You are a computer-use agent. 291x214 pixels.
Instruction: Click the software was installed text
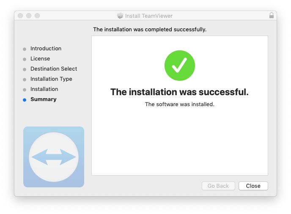[179, 104]
